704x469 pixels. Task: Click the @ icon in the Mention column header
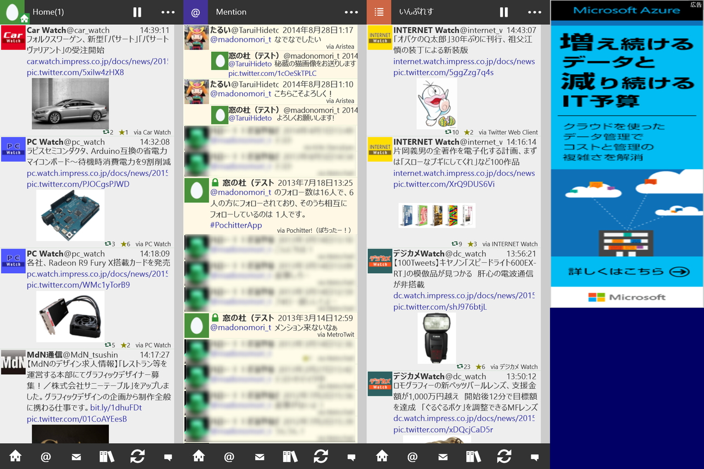pyautogui.click(x=196, y=12)
